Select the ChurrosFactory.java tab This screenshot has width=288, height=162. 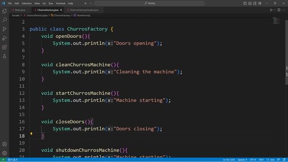click(x=48, y=10)
